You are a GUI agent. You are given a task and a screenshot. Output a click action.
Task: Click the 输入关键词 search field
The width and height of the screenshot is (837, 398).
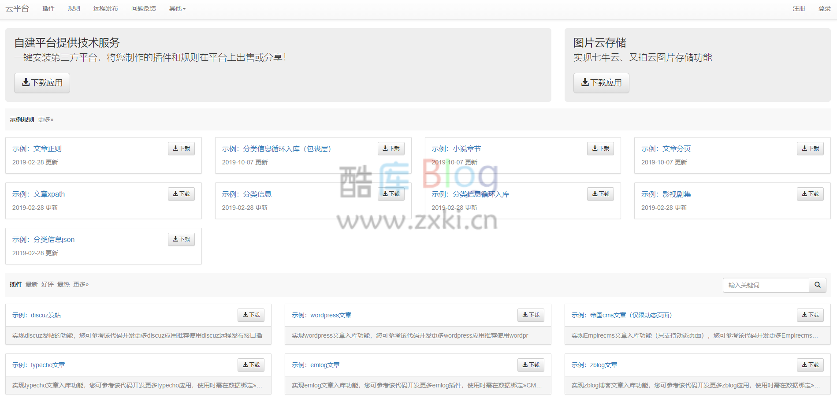point(766,285)
